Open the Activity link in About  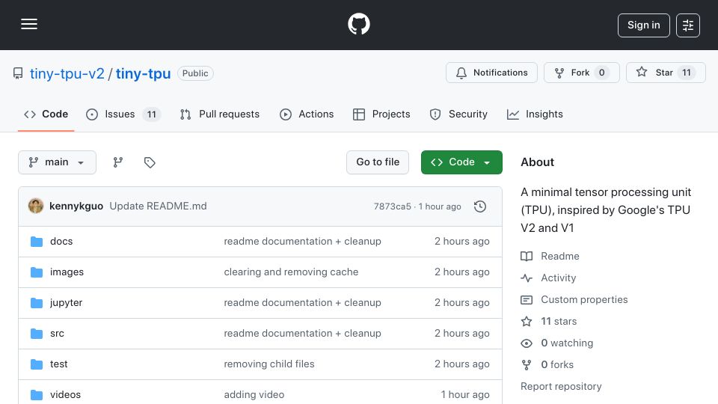pos(559,278)
